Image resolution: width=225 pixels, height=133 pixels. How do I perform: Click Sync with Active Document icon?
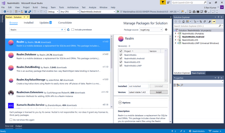click(x=201, y=22)
